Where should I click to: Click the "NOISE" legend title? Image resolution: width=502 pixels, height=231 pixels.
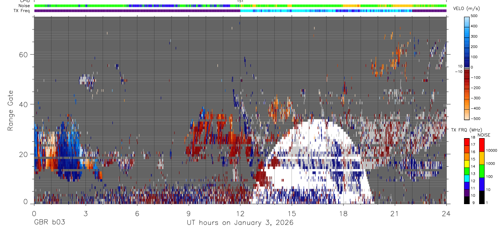point(483,135)
